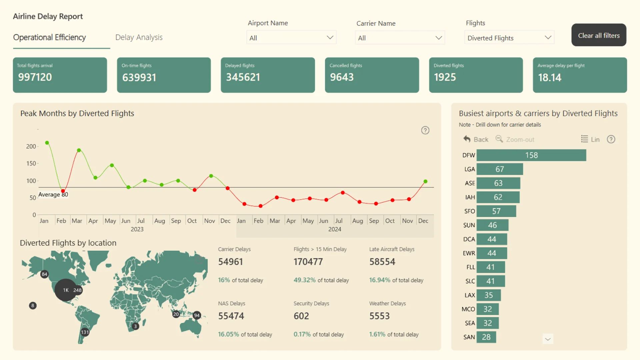Select the SEA bar showing 32
The width and height of the screenshot is (640, 360).
tap(488, 323)
